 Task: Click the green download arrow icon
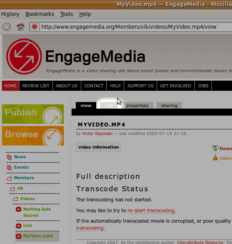[215, 148]
